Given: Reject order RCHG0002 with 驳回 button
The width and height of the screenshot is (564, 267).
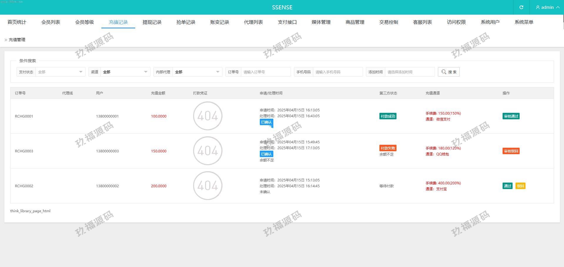Looking at the screenshot, I should pyautogui.click(x=520, y=186).
